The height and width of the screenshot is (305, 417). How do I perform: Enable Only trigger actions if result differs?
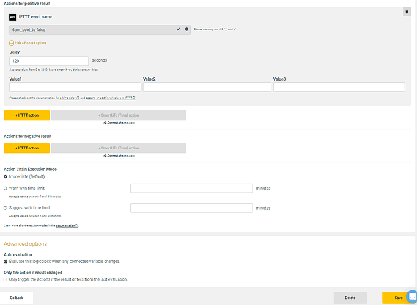pos(6,279)
